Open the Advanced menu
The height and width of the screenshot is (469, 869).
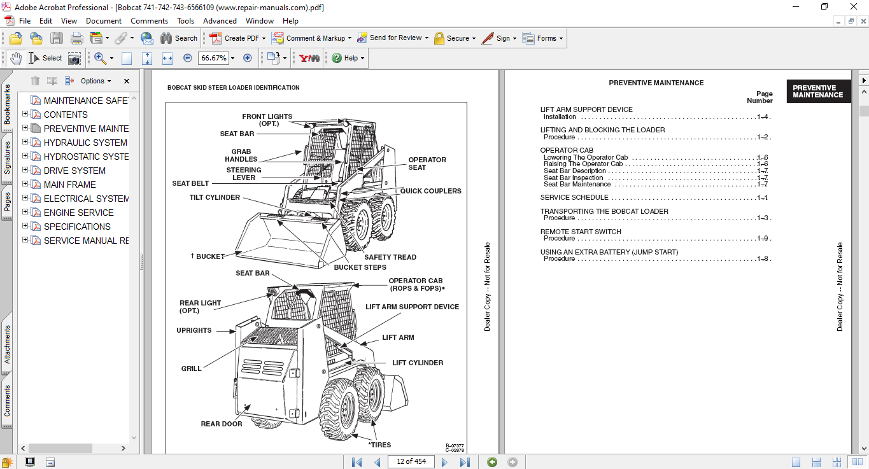coord(220,21)
